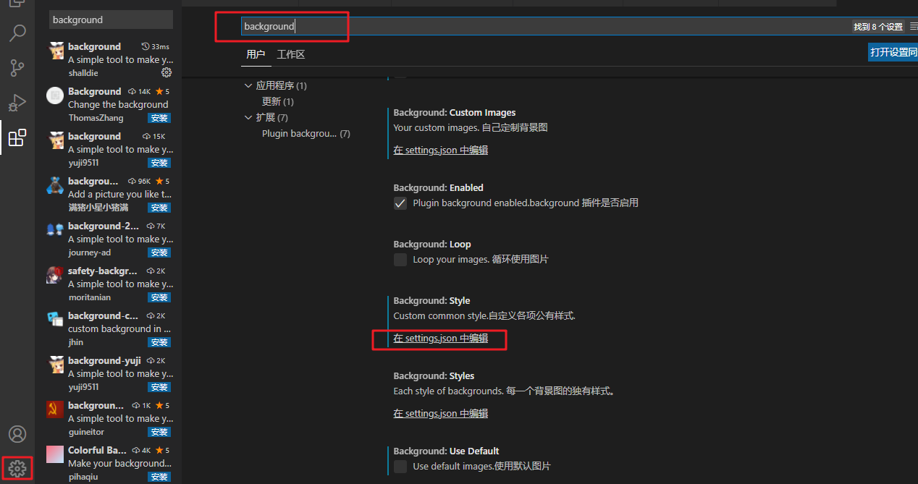The height and width of the screenshot is (484, 918).
Task: Switch to the 工作区 settings tab
Action: 291,54
